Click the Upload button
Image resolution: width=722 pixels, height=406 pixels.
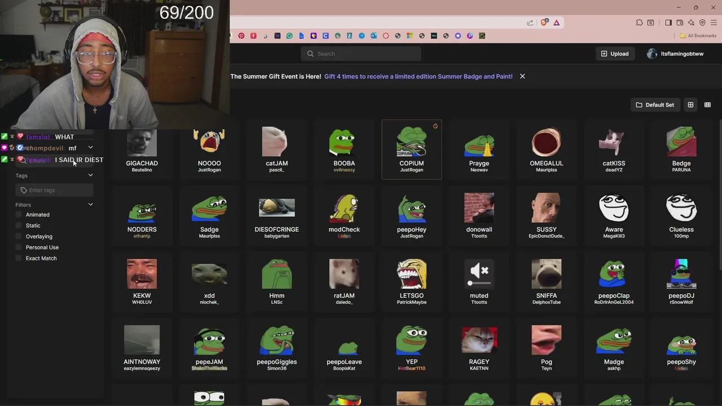click(615, 54)
